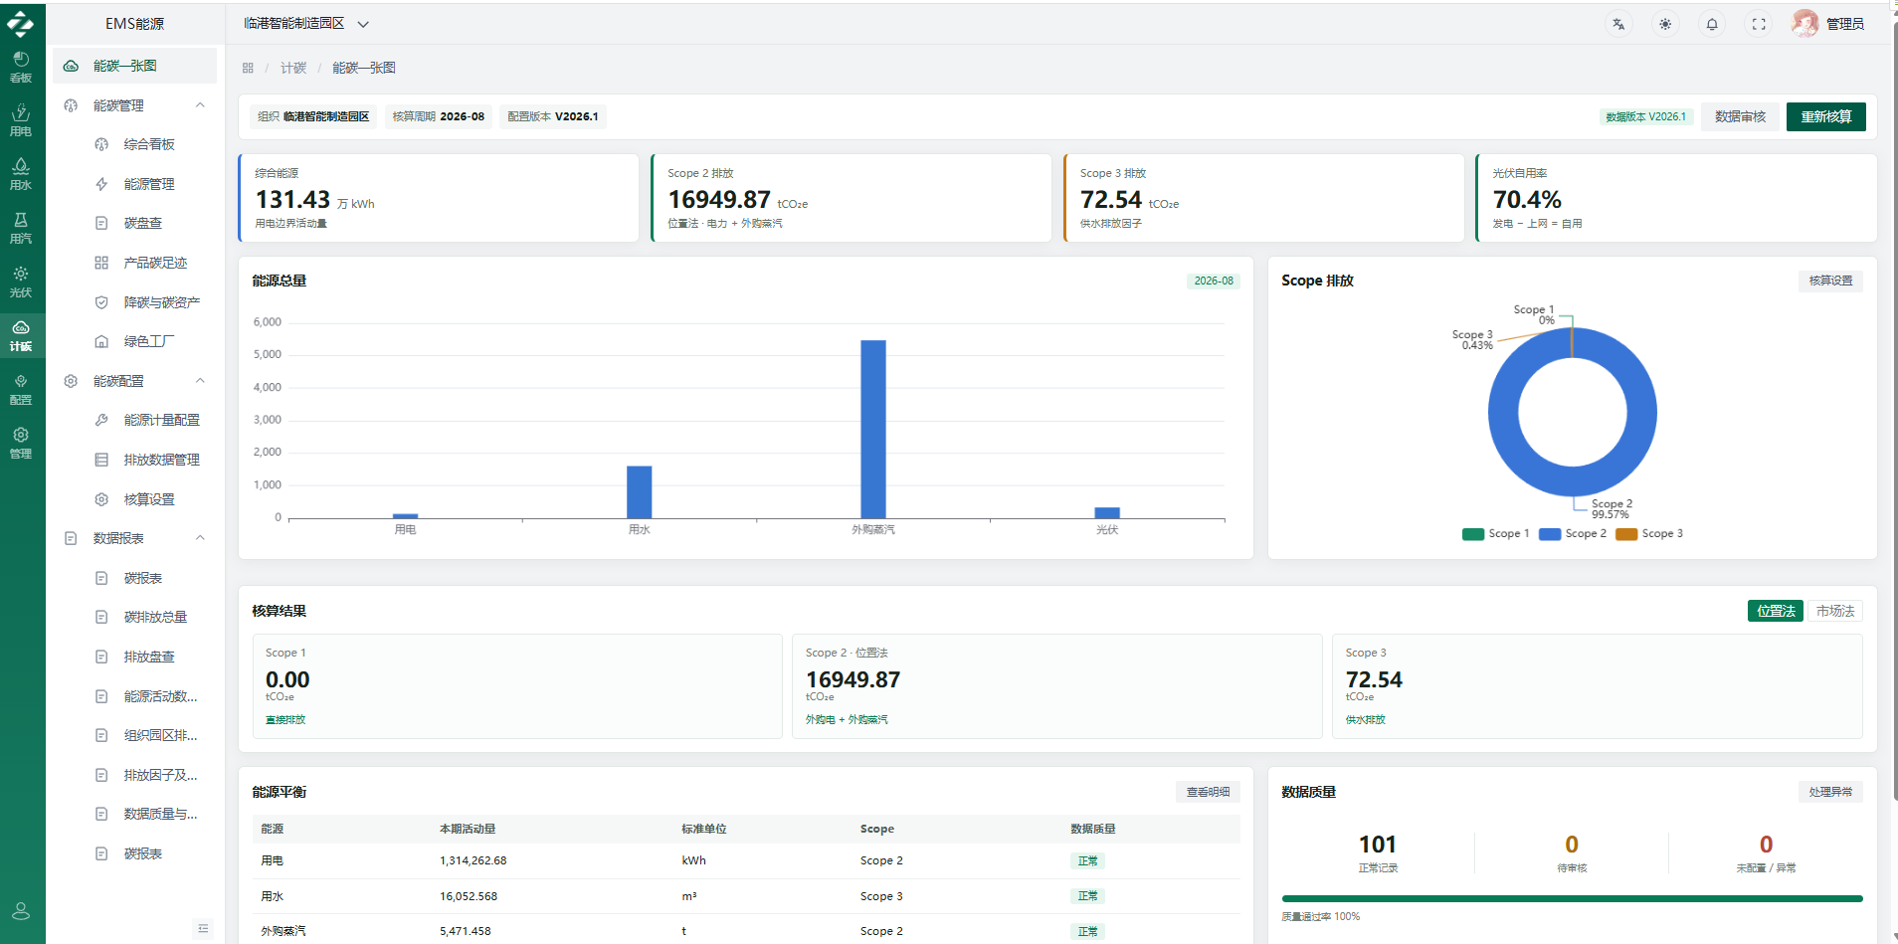Image resolution: width=1898 pixels, height=944 pixels.
Task: Click the fullscreen icon in top bar
Action: click(x=1759, y=25)
